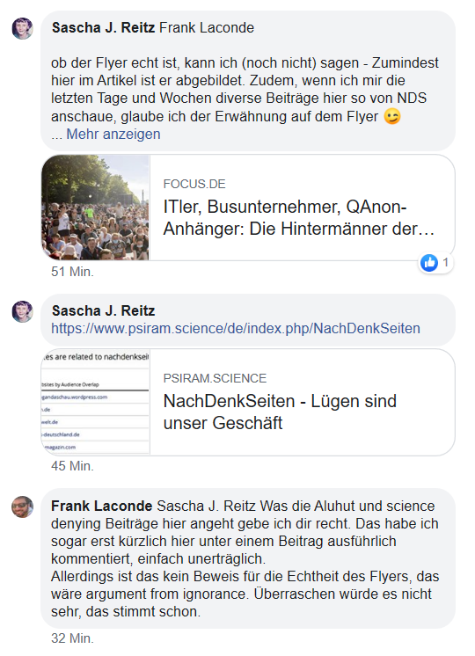Click Frank Laconde's profile picture
Image resolution: width=475 pixels, height=656 pixels.
[x=23, y=507]
